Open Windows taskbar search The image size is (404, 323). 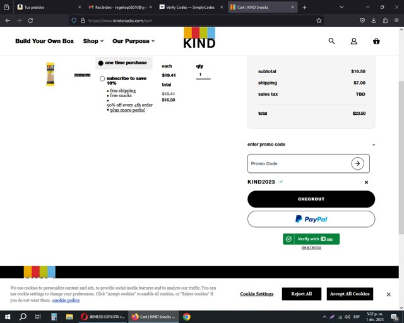point(23,317)
